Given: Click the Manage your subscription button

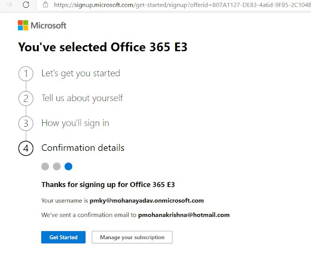Looking at the screenshot, I should [132, 238].
